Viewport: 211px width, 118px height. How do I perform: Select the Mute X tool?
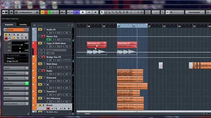[x=124, y=12]
